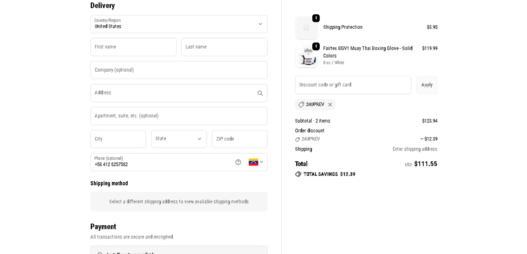Viewport: 527px width, 254px height.
Task: Click the Discount code or gift card field
Action: click(353, 85)
